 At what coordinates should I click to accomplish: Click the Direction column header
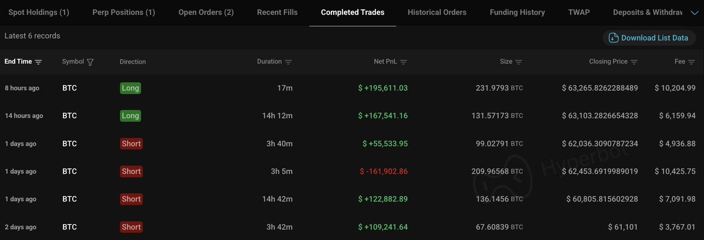[x=133, y=62]
